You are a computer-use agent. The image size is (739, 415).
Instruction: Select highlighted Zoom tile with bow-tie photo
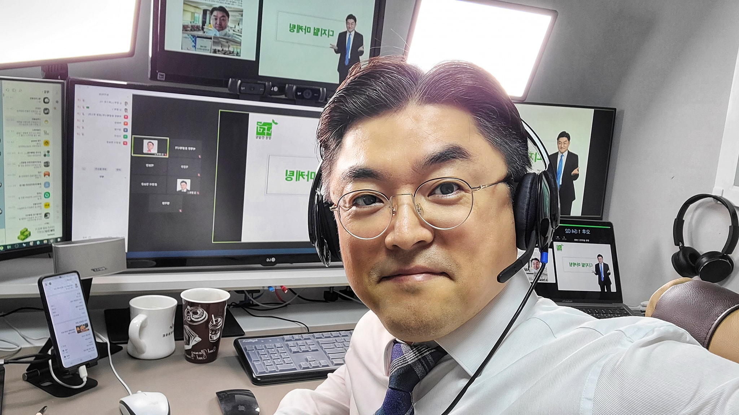150,146
